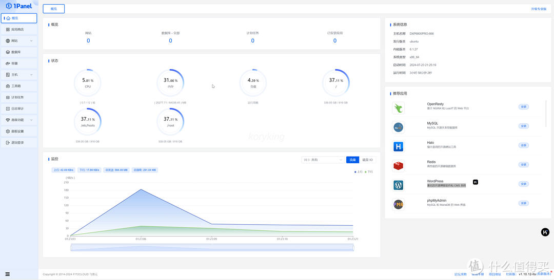This screenshot has height=280, width=554.
Task: Switch monitor chart to 磁盘 IO
Action: click(x=368, y=160)
